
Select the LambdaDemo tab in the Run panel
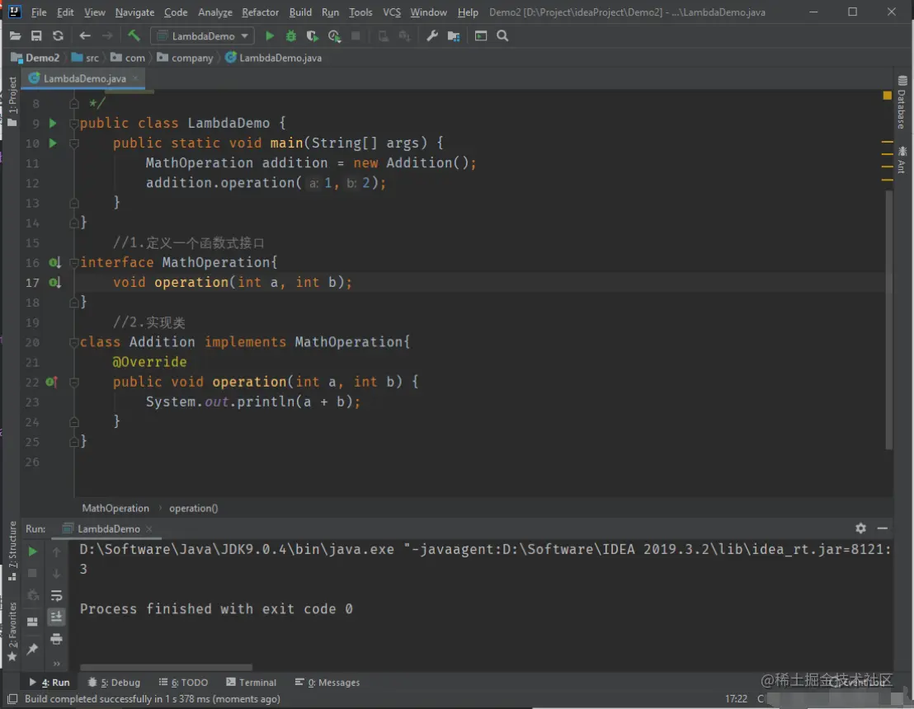108,529
